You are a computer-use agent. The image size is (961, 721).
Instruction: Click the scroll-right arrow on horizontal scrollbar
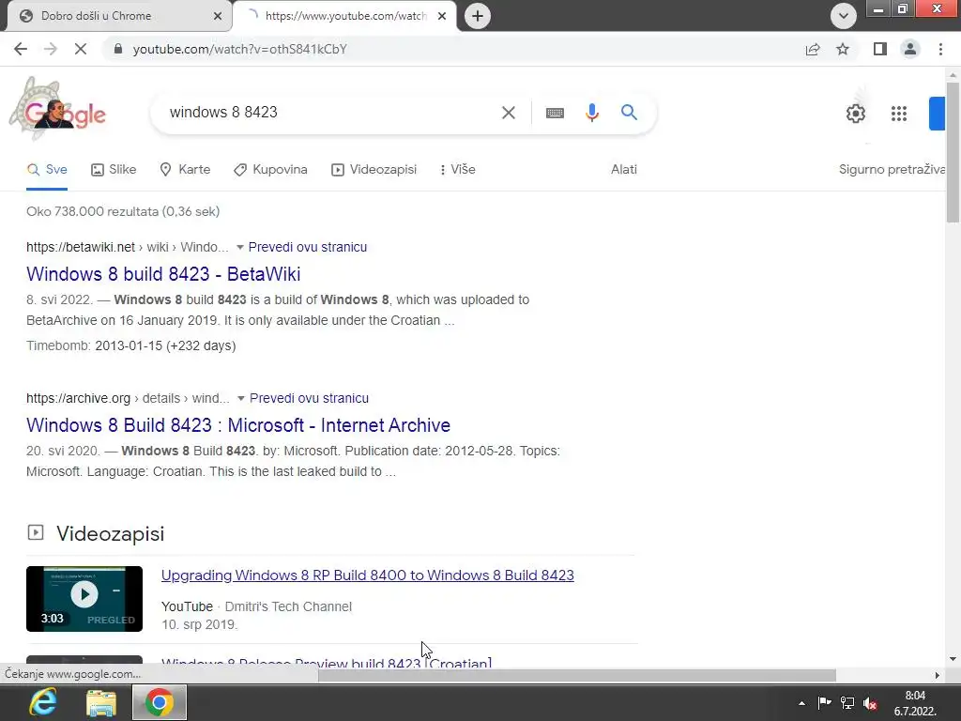(x=938, y=675)
